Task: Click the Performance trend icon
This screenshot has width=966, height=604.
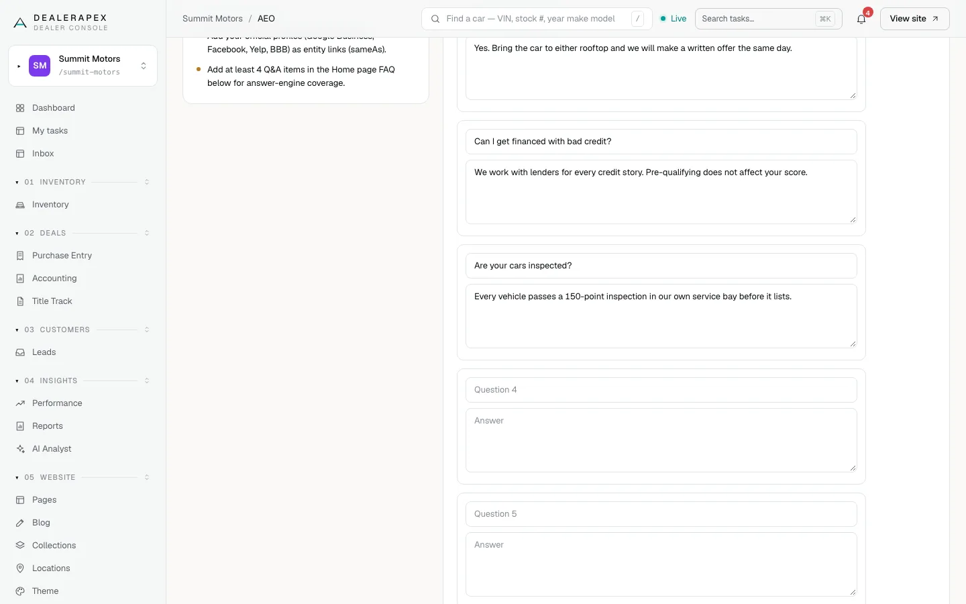Action: [x=20, y=403]
